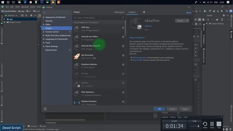Click the collapse all icon in Project panel
The height and width of the screenshot is (131, 233).
[x=26, y=15]
